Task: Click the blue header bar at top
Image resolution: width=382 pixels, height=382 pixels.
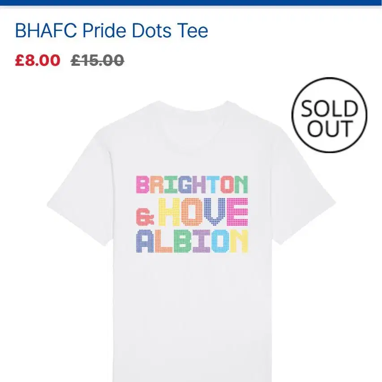Action: pyautogui.click(x=191, y=3)
